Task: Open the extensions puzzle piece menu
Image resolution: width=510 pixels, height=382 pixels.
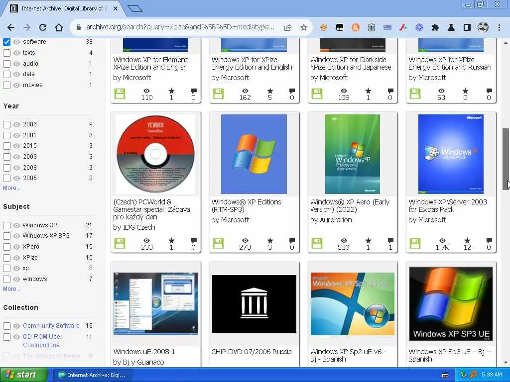Action: (435, 27)
